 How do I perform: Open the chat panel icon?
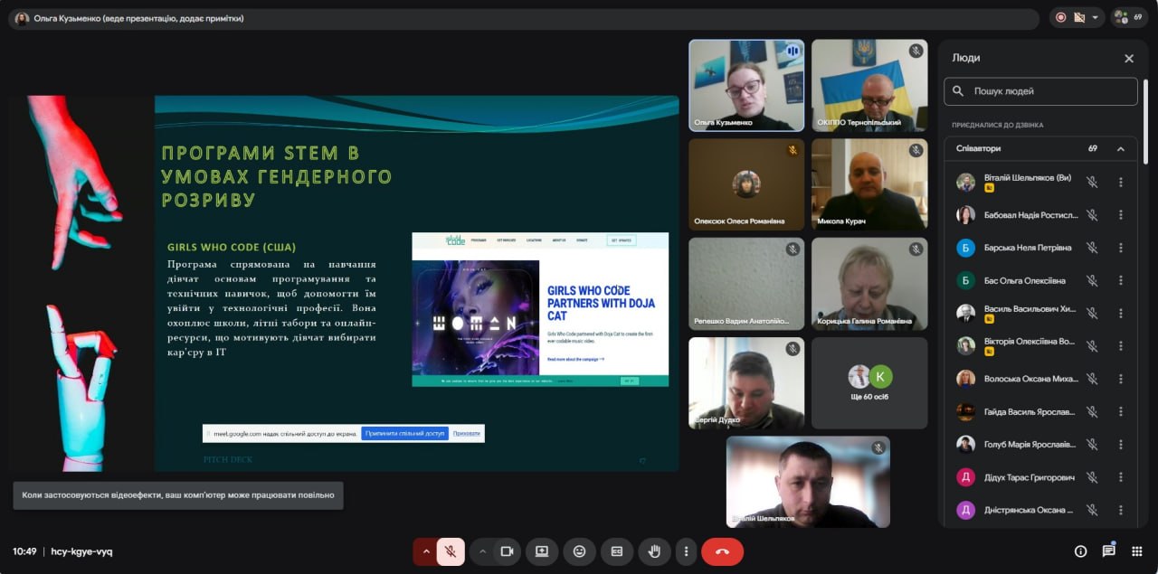(x=1108, y=551)
